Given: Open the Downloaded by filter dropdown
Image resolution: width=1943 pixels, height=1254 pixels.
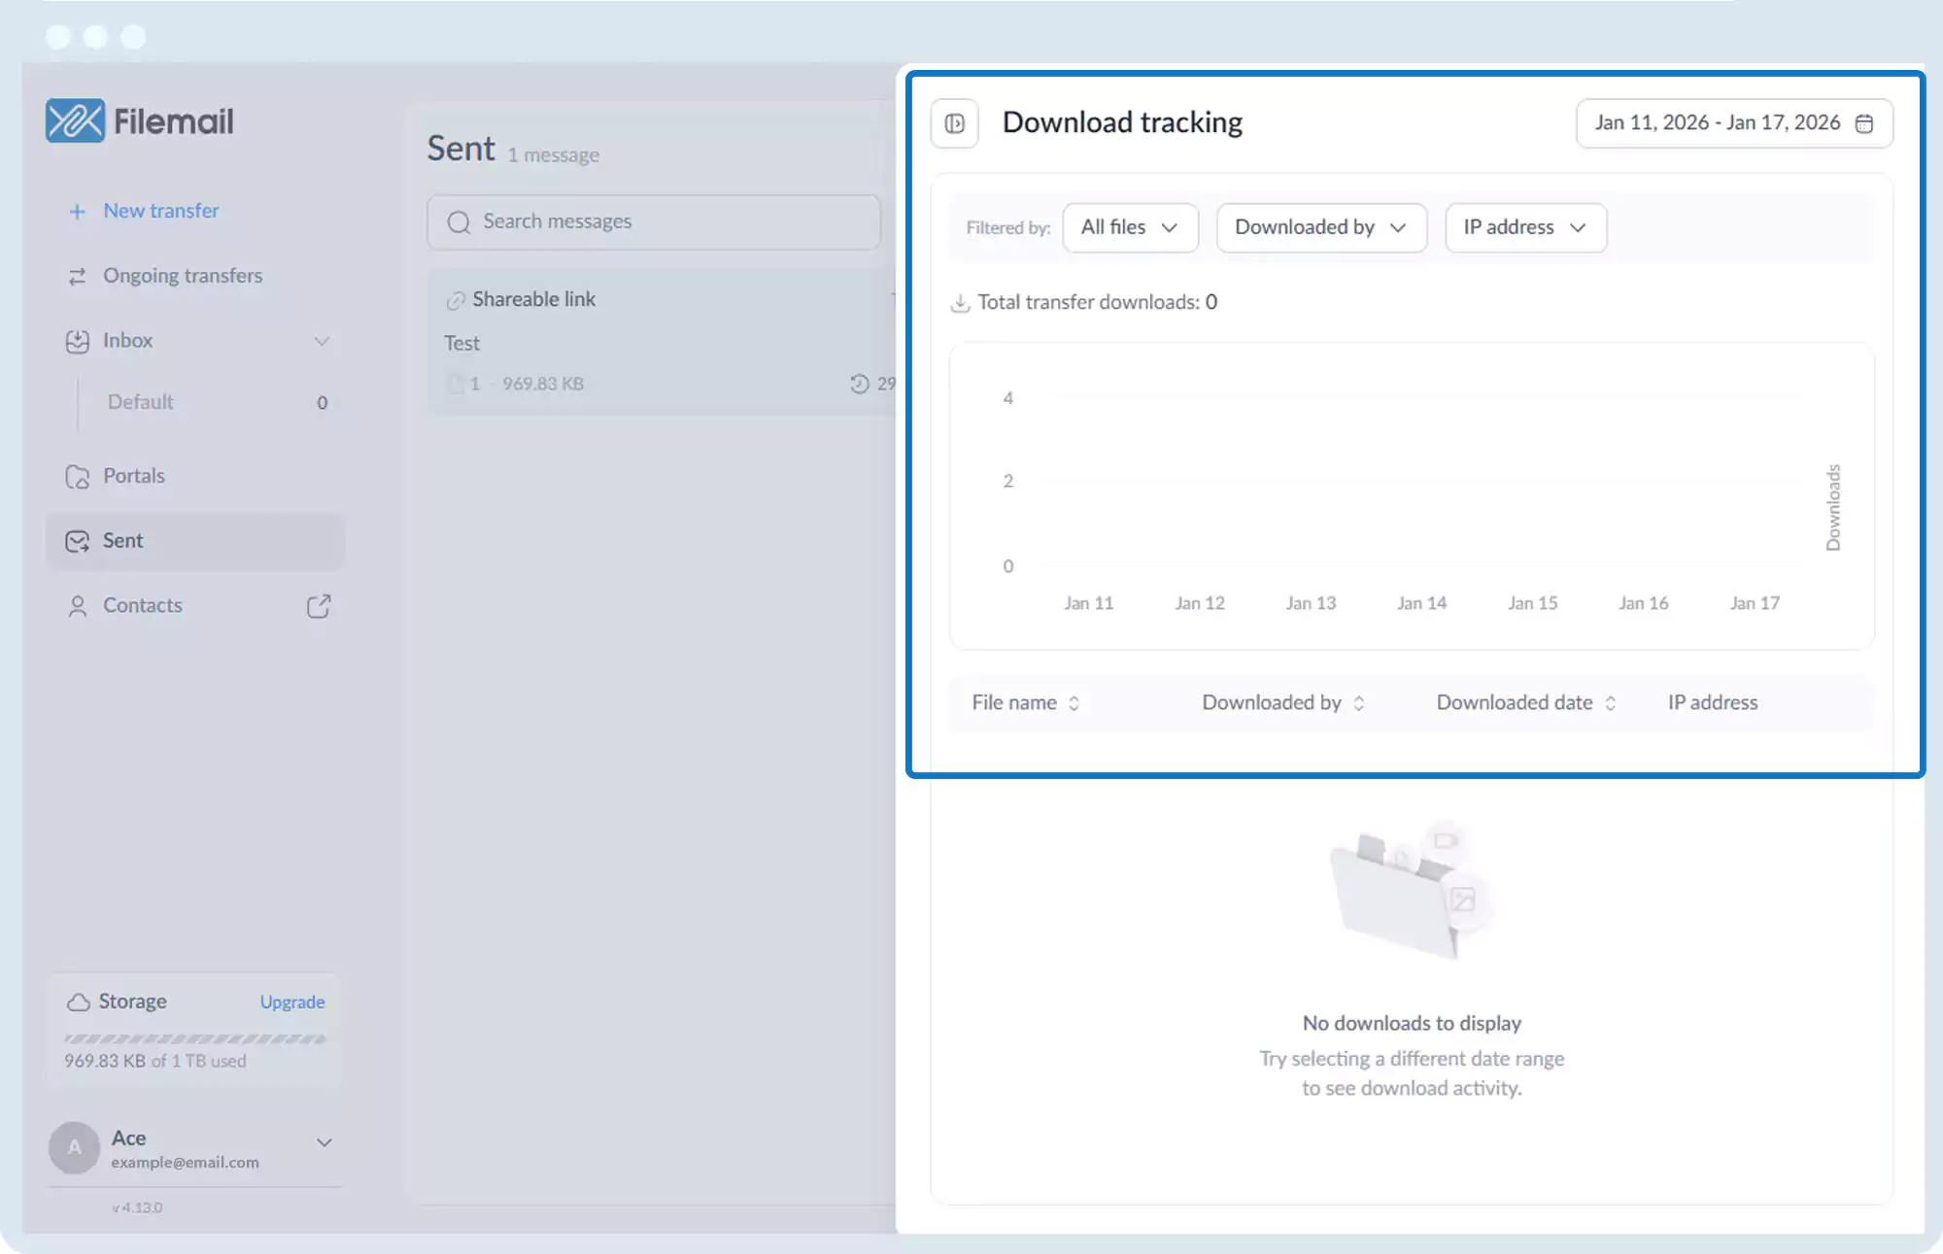Looking at the screenshot, I should (x=1320, y=227).
